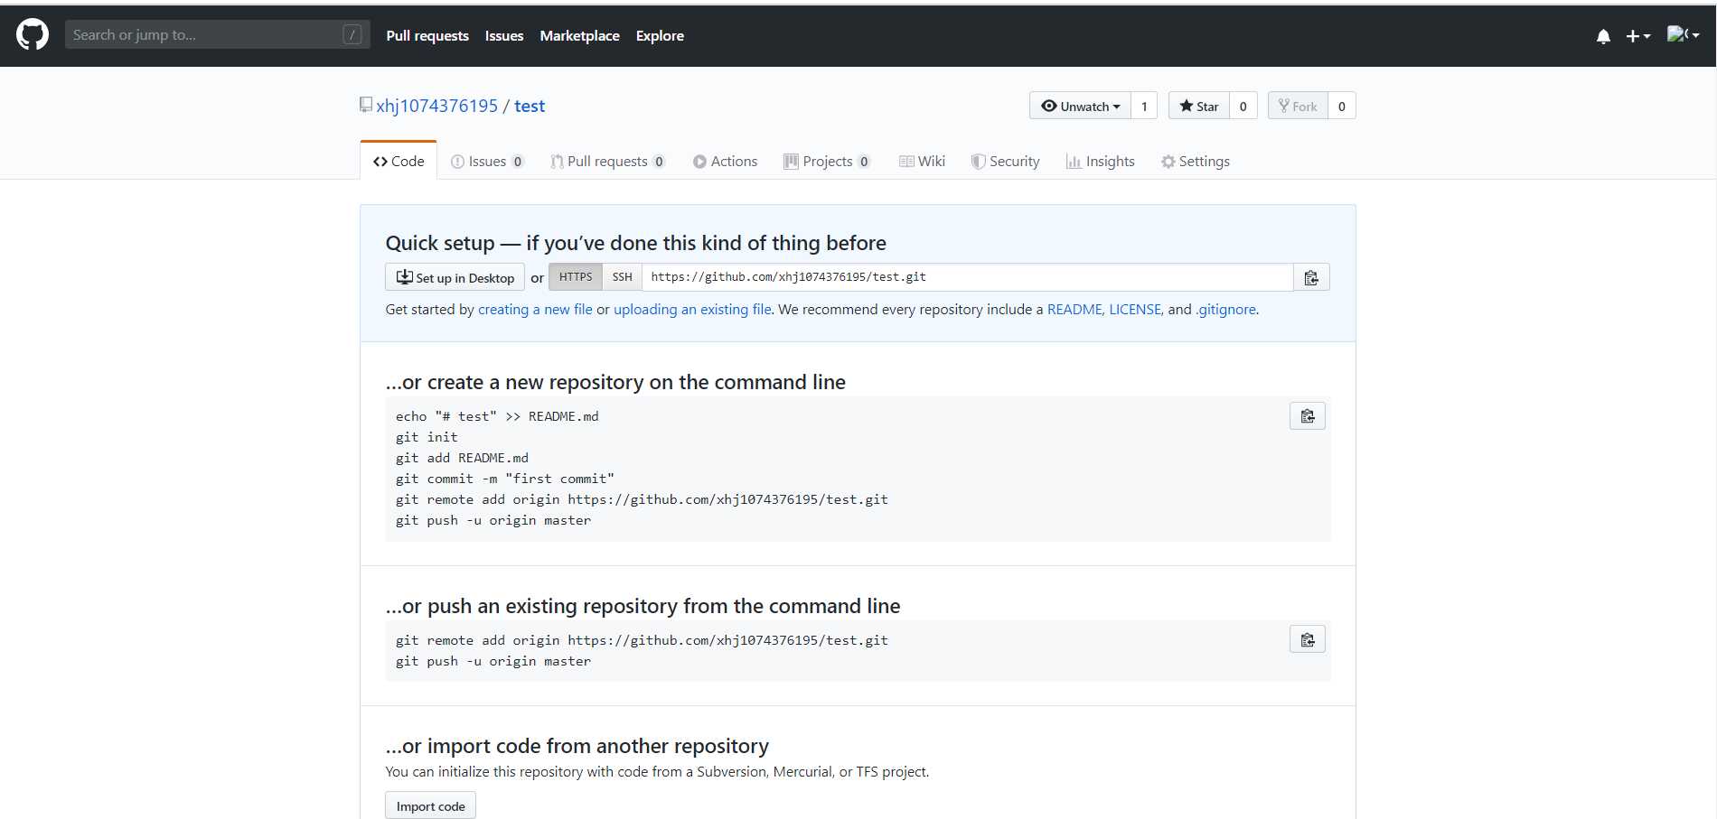1717x819 pixels.
Task: Copy the clone URL to clipboard
Action: point(1311,277)
